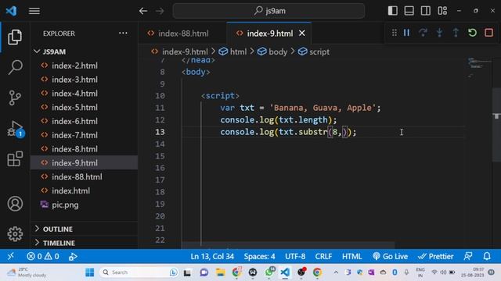Open Run and Debug view
Screen dimensions: 501x281
(x=15, y=128)
